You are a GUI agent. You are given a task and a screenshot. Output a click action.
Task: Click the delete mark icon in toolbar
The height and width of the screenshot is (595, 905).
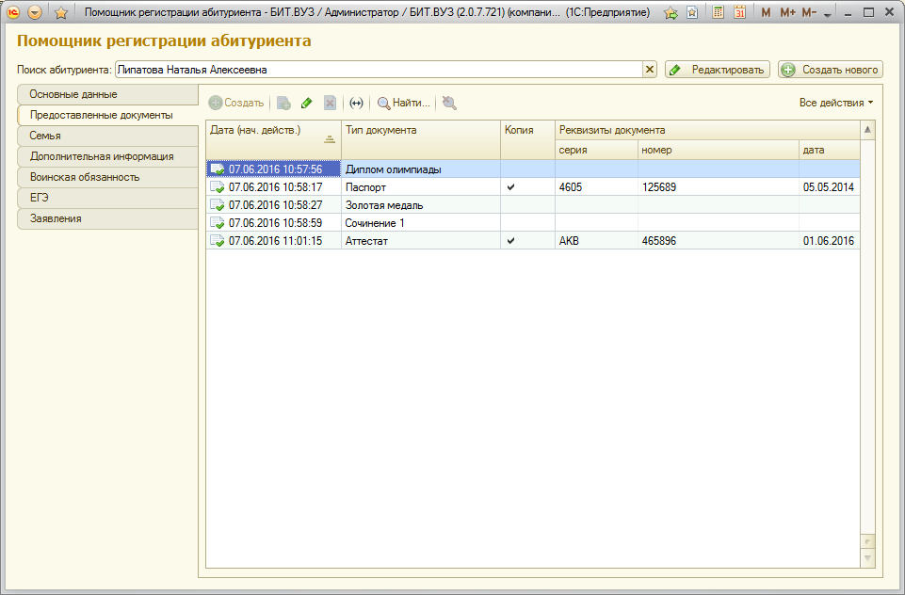pyautogui.click(x=330, y=103)
